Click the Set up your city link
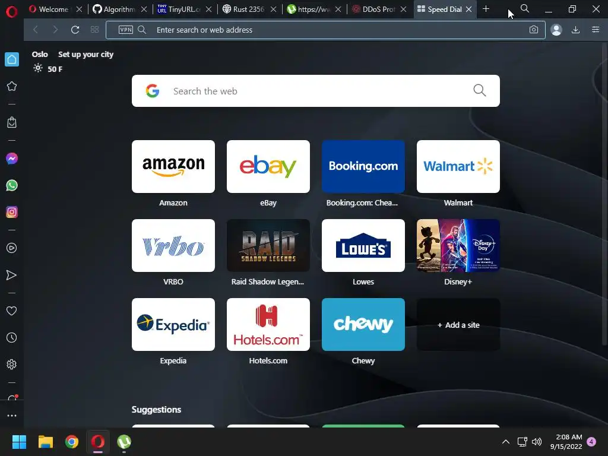The height and width of the screenshot is (456, 608). coord(85,54)
